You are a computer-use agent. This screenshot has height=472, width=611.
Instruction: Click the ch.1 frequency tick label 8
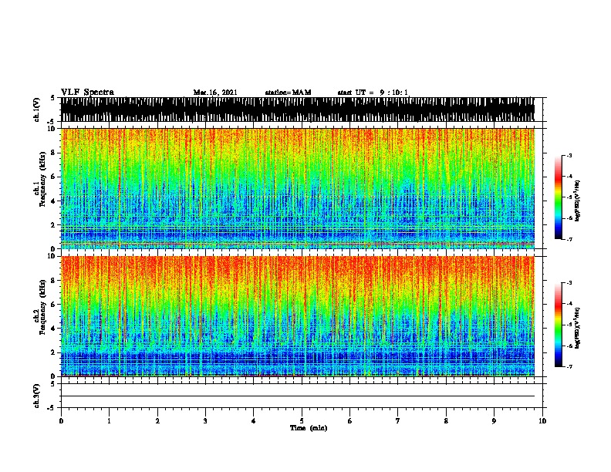54,153
